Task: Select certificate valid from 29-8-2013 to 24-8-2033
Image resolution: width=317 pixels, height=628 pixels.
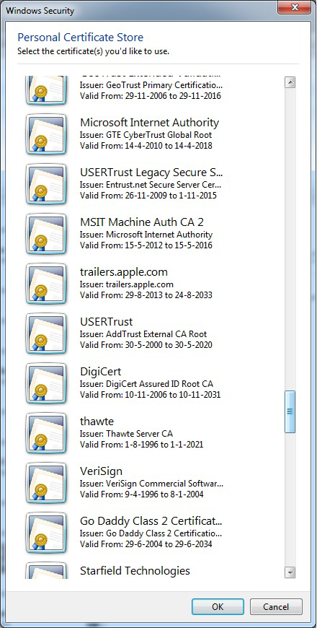Action: 152,284
